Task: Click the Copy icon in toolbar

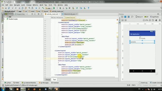Action: click(23, 8)
